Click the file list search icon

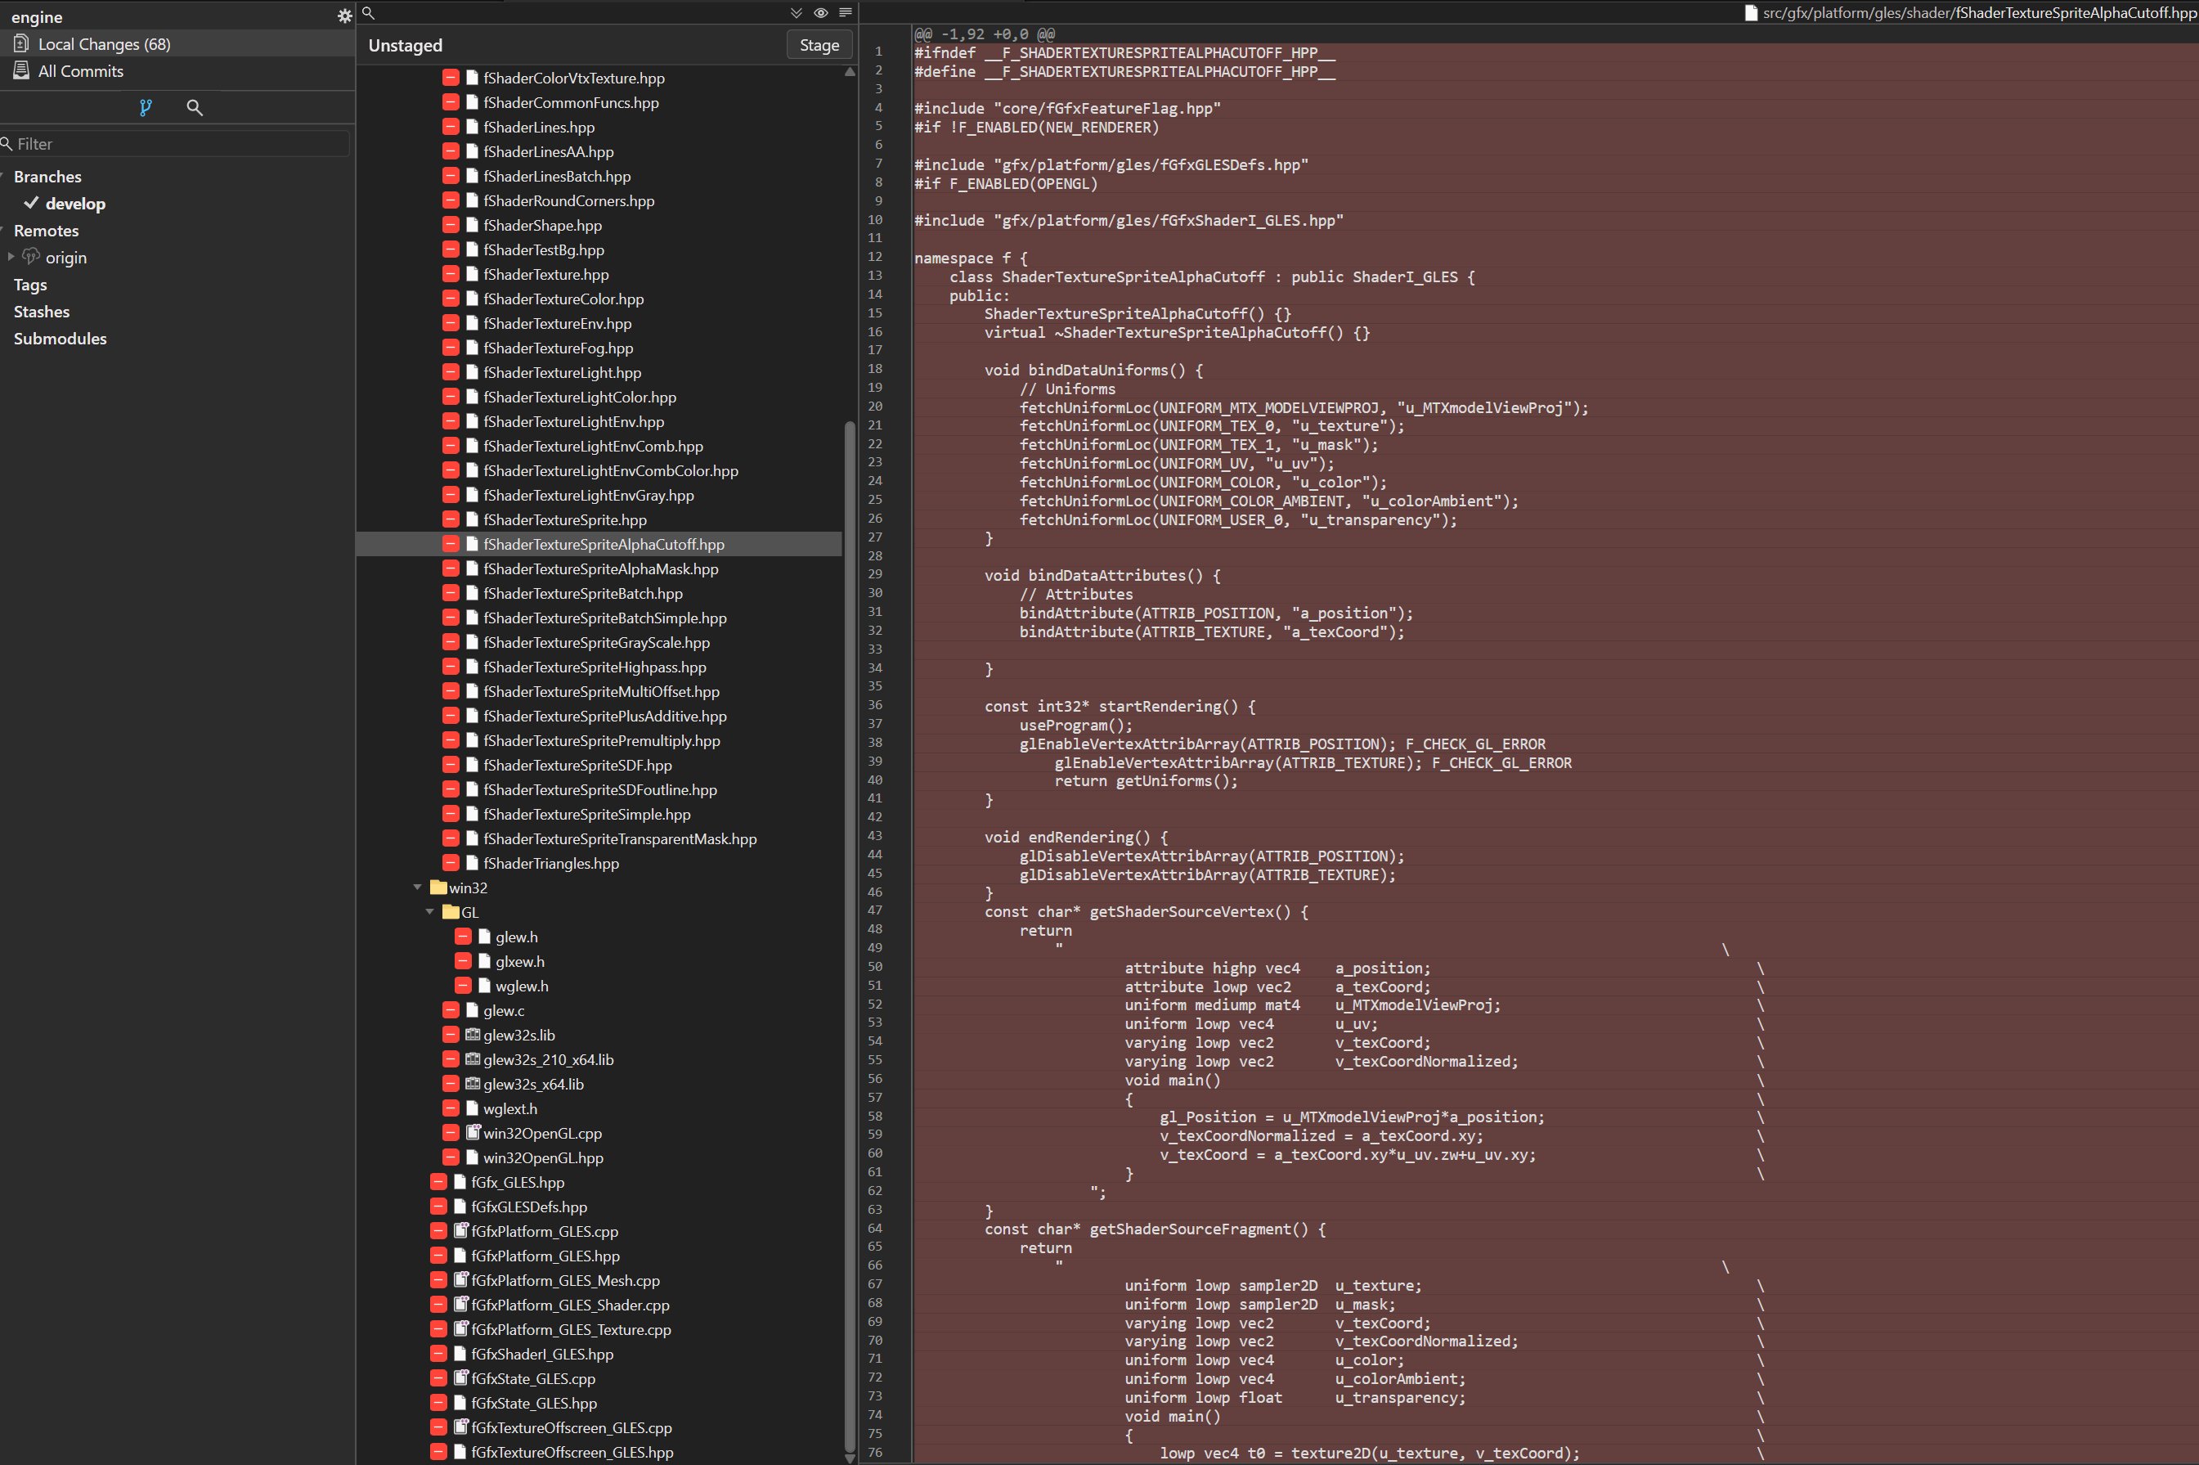368,13
